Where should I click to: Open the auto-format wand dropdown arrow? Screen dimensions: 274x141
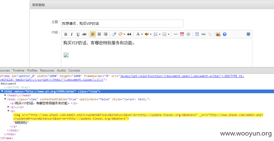coord(124,34)
